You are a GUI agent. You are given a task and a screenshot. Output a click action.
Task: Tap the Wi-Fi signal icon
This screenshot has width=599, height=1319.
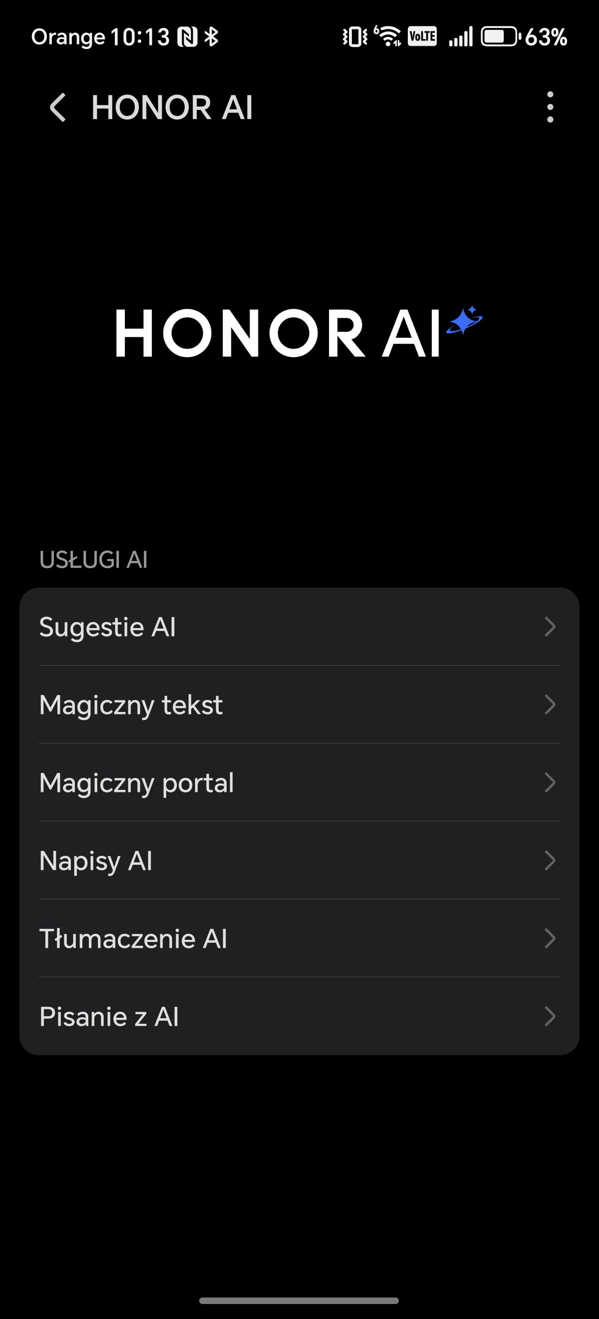[x=388, y=36]
